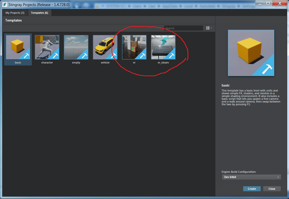Click the 'vr_steam' template label
289x199 pixels.
(163, 63)
